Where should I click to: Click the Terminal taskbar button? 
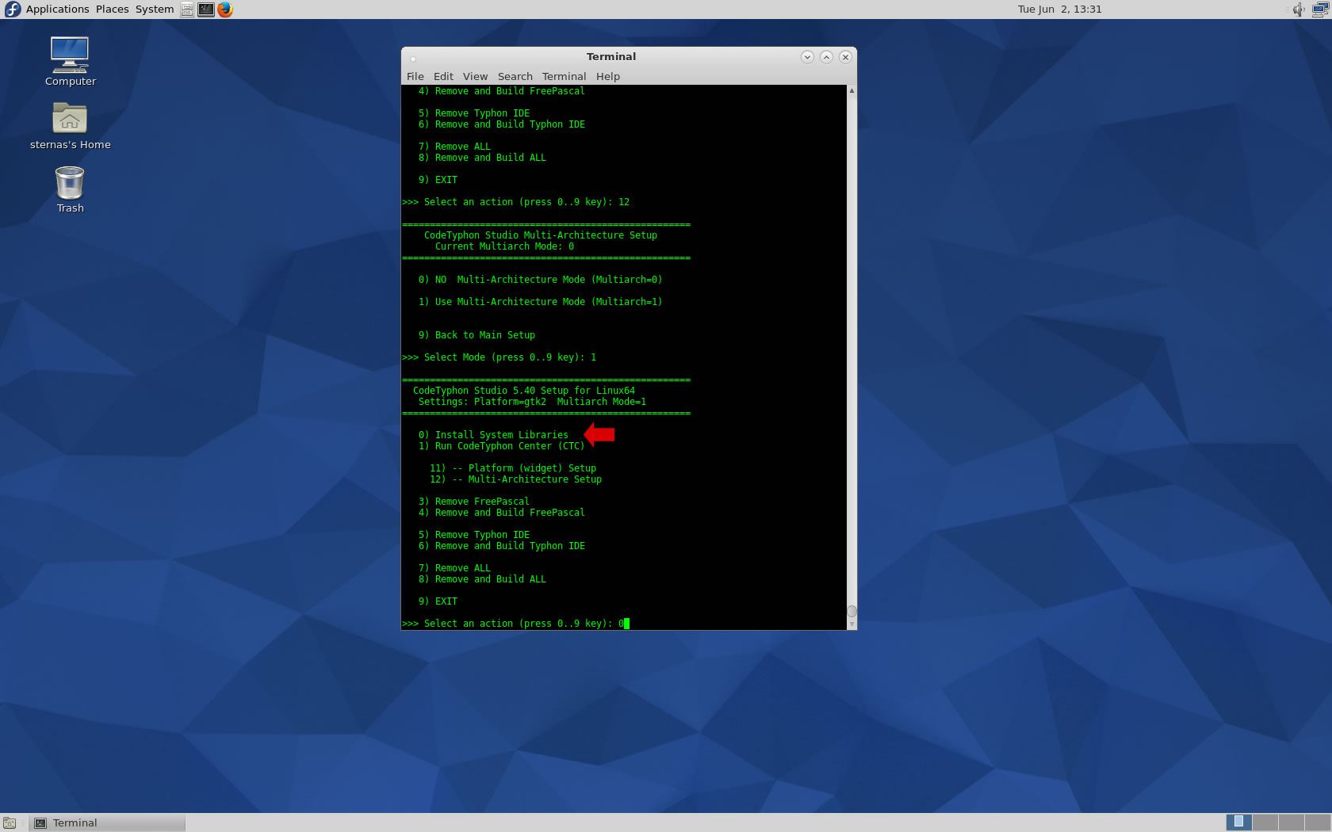click(x=107, y=822)
